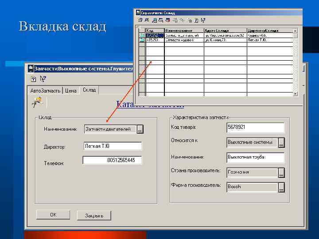Click the address cell ending in 92
Image resolution: width=319 pixels, height=239 pixels.
[226, 35]
